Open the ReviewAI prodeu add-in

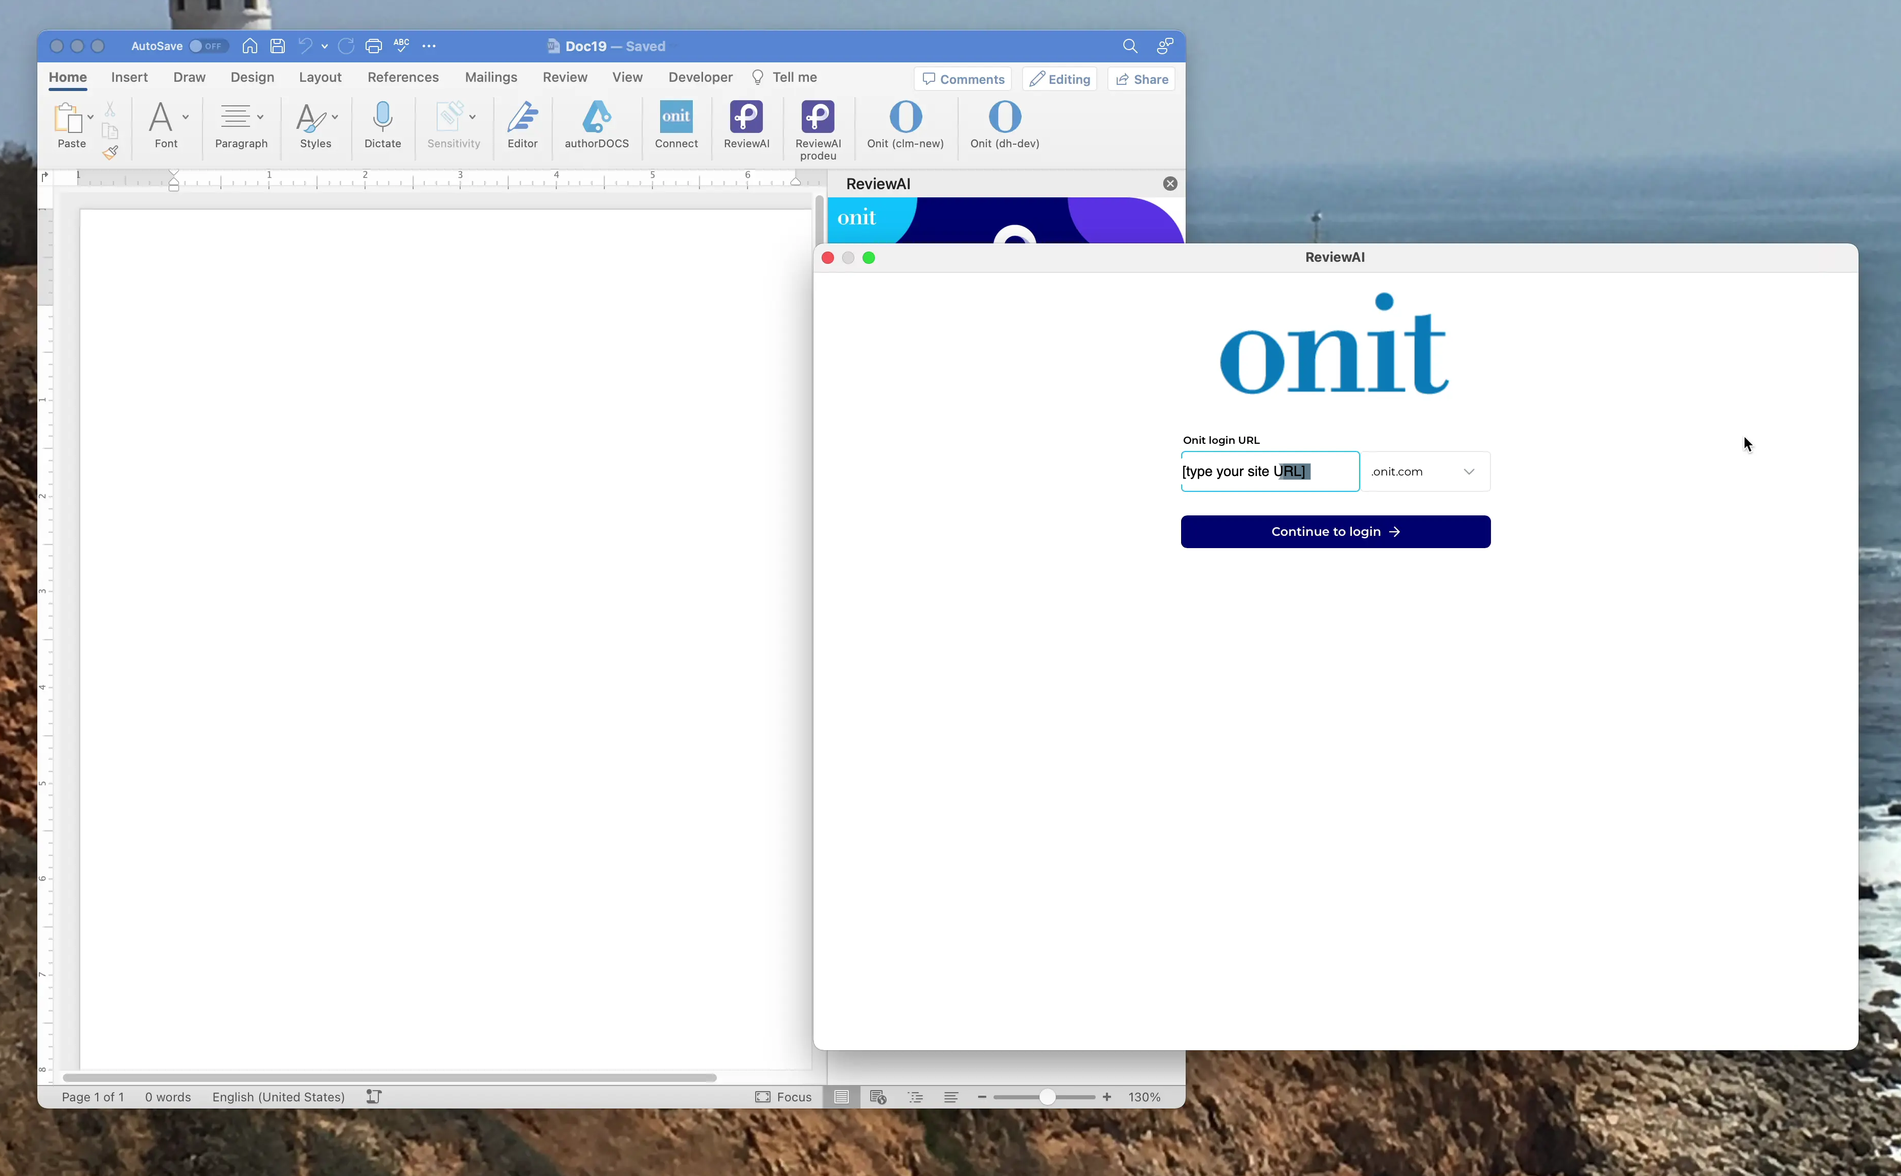pyautogui.click(x=818, y=130)
